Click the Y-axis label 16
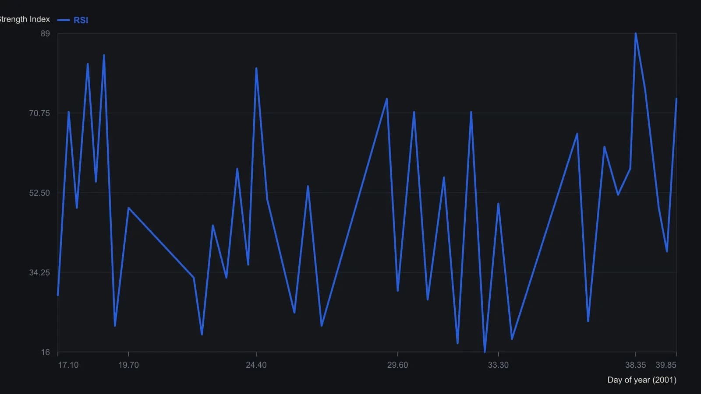 [46, 352]
